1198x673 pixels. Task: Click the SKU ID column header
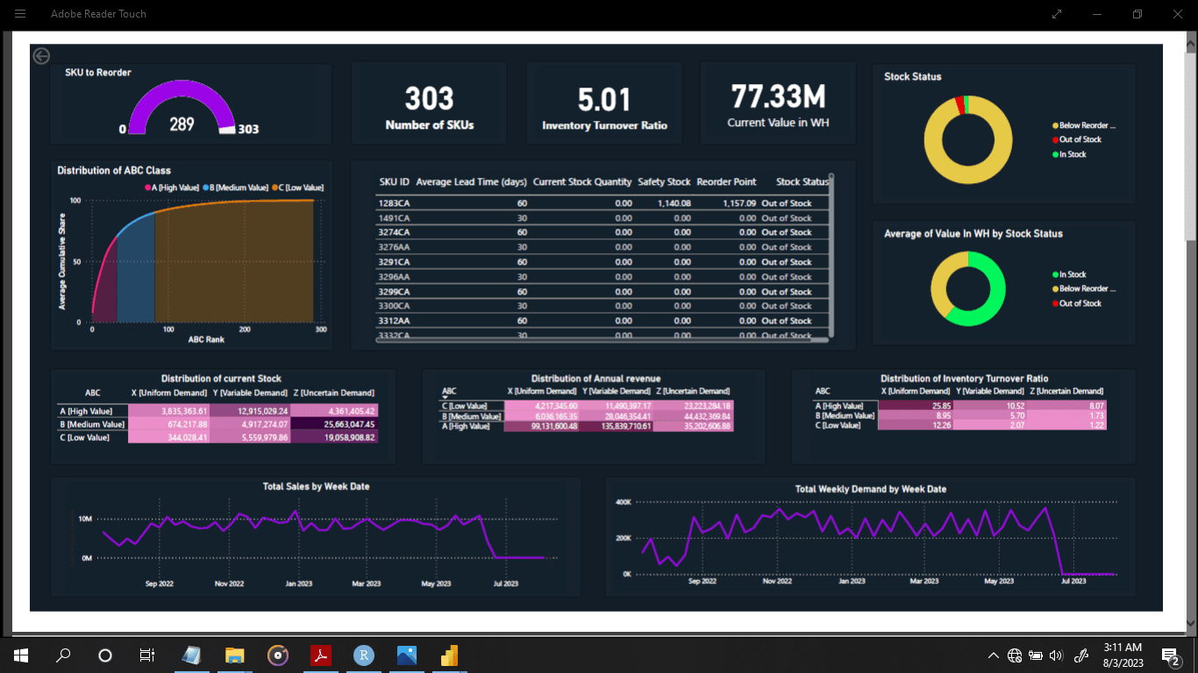tap(394, 182)
